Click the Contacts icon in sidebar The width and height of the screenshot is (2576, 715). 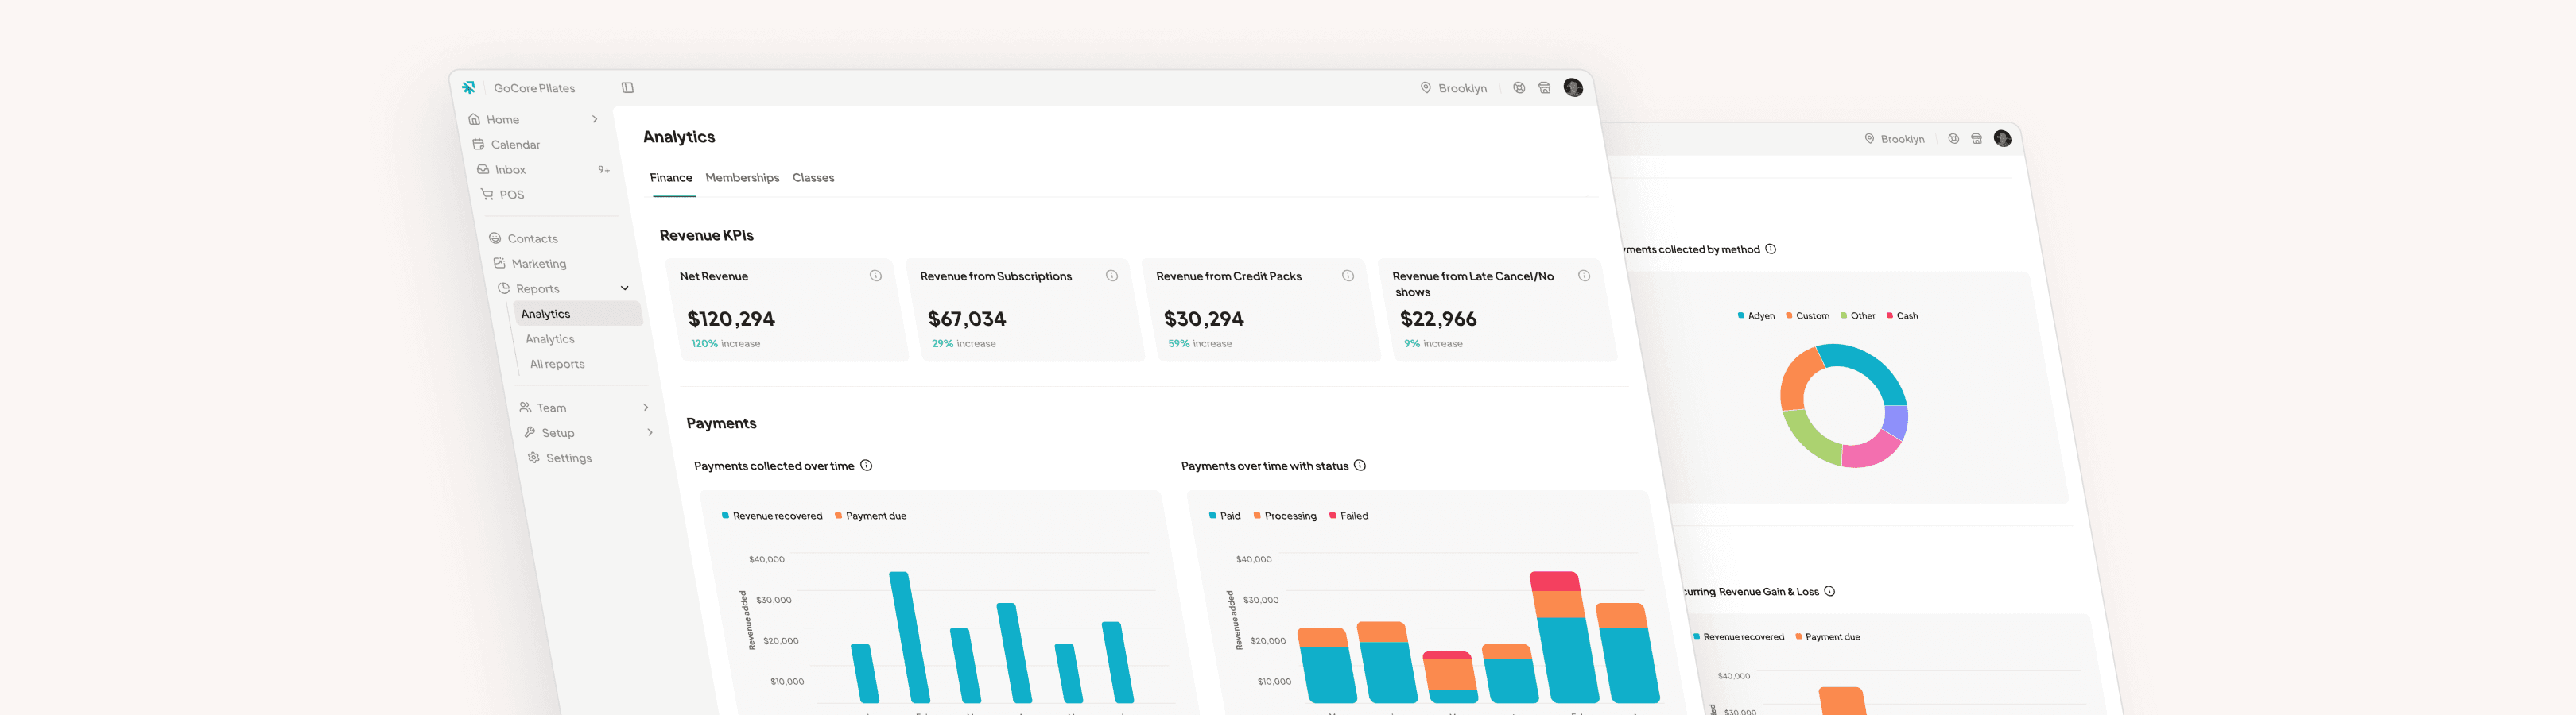(495, 238)
